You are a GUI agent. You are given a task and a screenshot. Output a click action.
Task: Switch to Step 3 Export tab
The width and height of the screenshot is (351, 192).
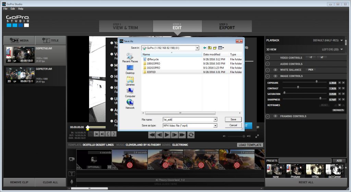227,26
